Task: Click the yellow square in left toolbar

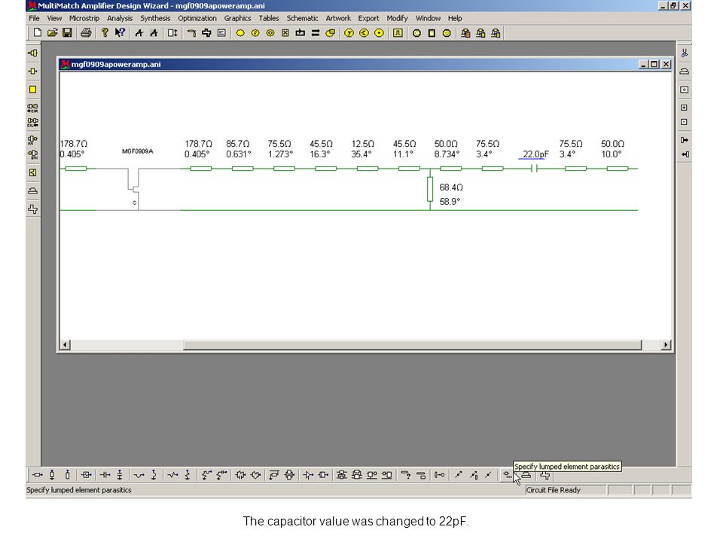Action: 32,90
